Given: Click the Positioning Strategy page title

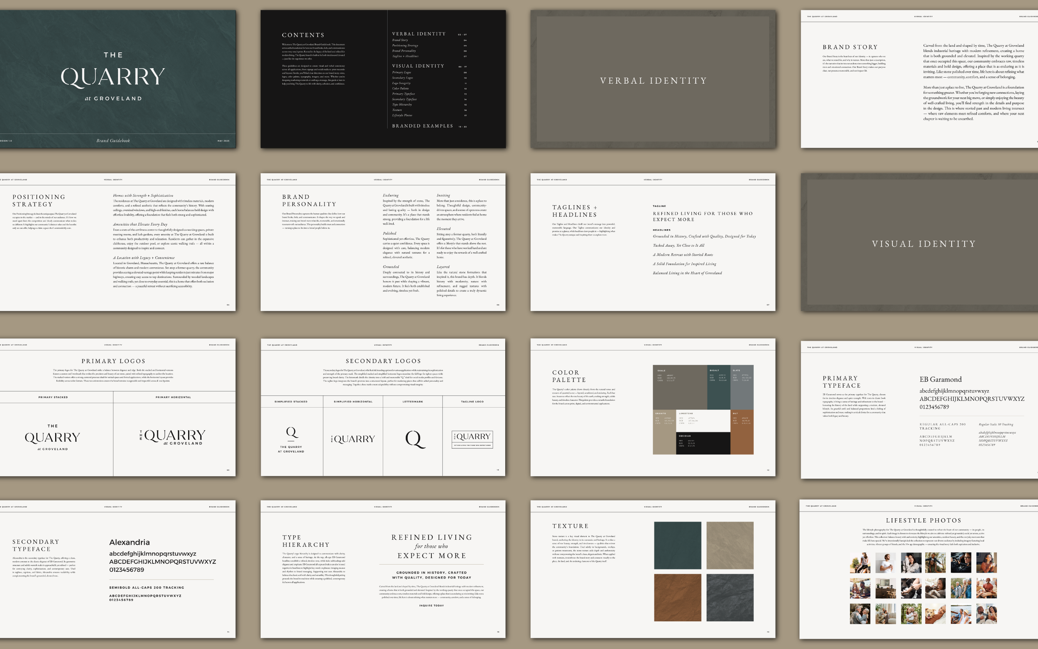Looking at the screenshot, I should 39,201.
